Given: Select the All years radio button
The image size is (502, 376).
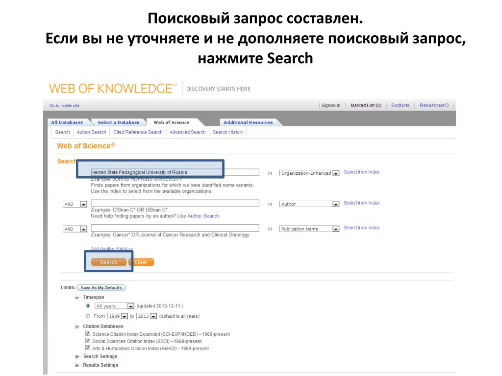Looking at the screenshot, I should coord(88,305).
